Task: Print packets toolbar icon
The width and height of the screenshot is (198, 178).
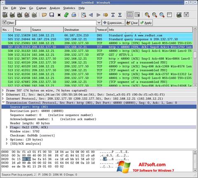Action: 74,15
